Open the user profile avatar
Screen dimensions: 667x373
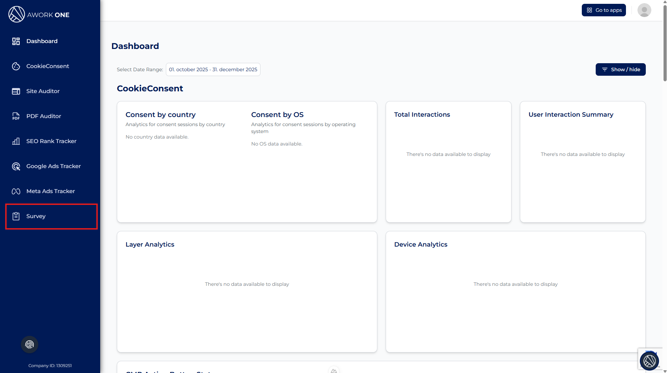pos(644,10)
